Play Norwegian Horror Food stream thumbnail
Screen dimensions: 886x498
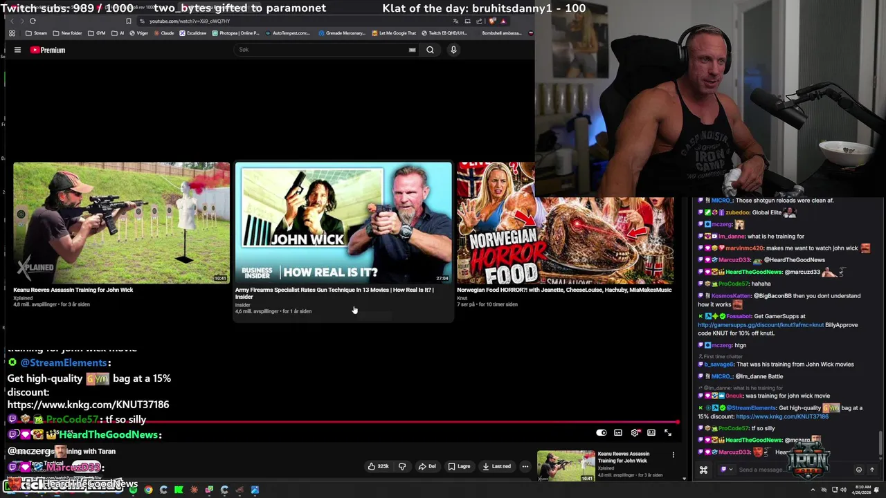pos(565,223)
